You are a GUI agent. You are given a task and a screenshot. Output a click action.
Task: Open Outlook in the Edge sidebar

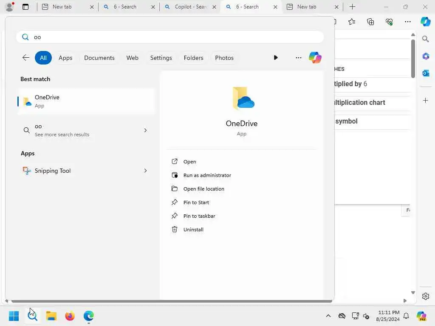[x=426, y=73]
